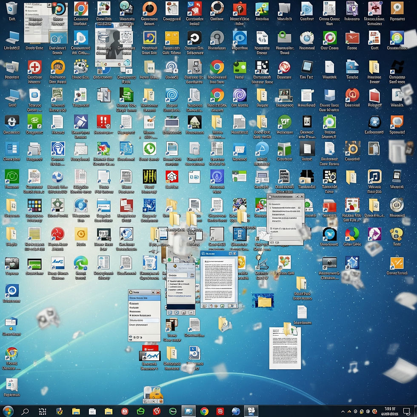Viewport: 417px width, 417px height.
Task: Click the Windows Start orb
Action: click(8, 411)
